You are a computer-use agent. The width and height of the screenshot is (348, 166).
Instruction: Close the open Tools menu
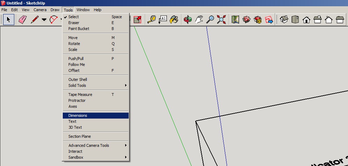pos(68,10)
